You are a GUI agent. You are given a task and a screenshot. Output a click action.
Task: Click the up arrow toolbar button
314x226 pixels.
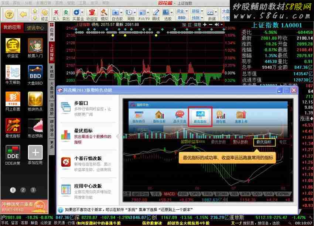point(35,11)
